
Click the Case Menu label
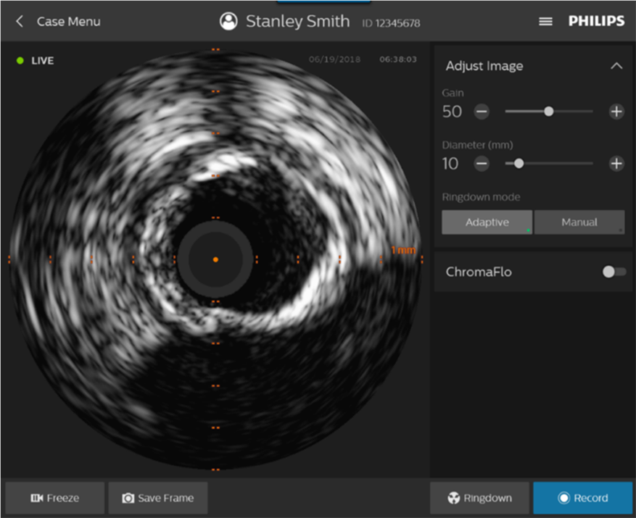point(69,22)
